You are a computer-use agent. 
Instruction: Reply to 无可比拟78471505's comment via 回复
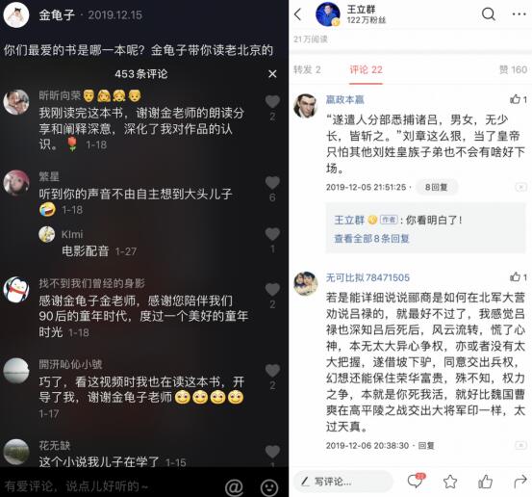coord(426,445)
